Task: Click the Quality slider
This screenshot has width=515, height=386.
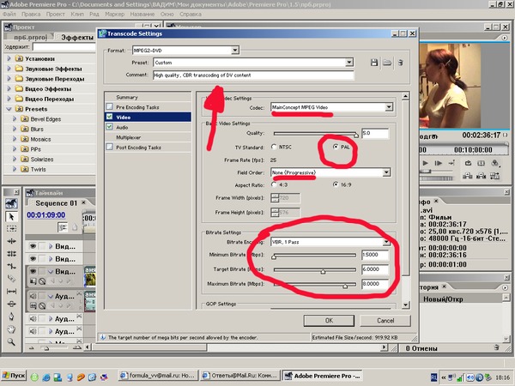Action: [316, 134]
